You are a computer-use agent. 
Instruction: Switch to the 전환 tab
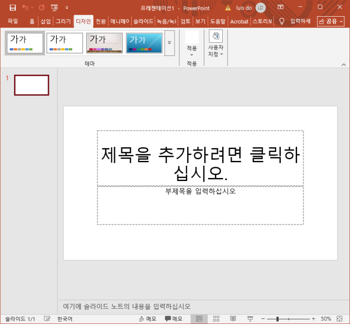[101, 21]
